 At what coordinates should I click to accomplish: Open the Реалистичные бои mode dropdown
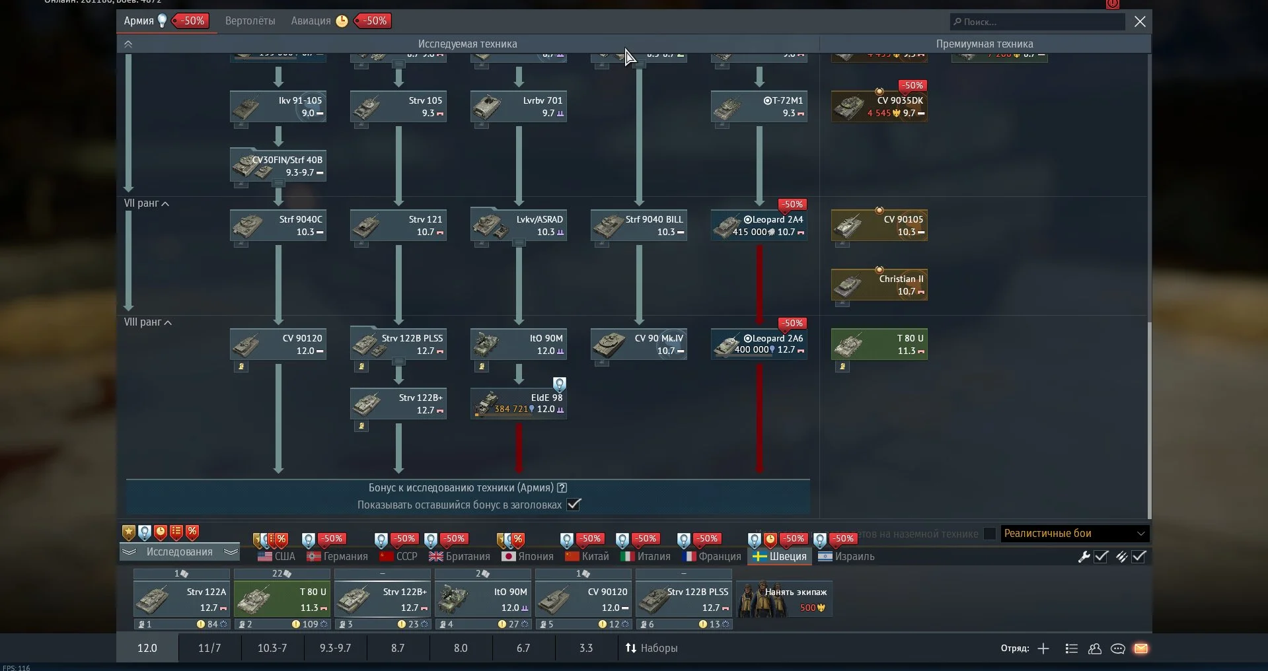[x=1074, y=534]
